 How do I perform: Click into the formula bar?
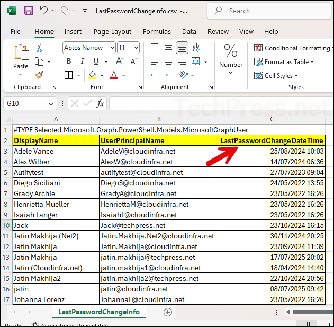tap(221, 103)
